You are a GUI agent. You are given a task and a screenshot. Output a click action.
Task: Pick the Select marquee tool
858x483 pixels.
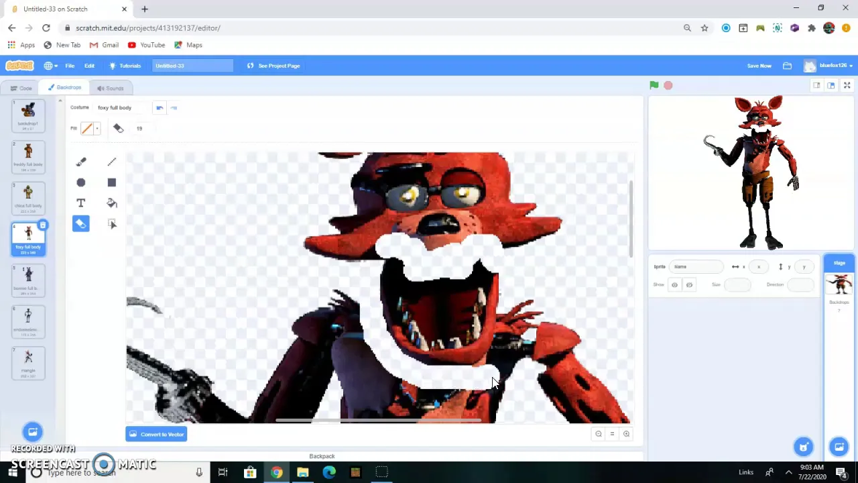[112, 224]
